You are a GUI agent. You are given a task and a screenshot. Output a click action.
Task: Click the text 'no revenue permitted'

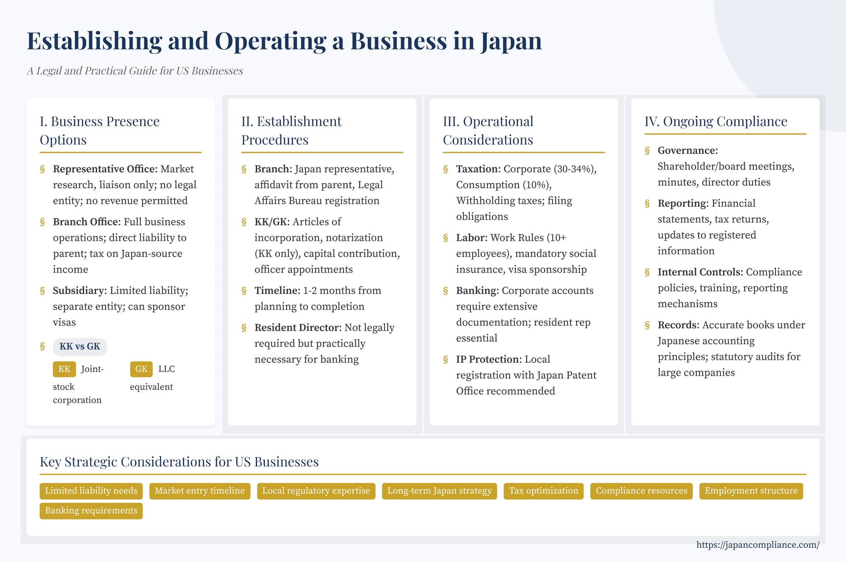(x=137, y=200)
